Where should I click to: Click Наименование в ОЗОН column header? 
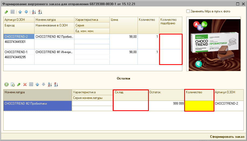pyautogui.click(x=54, y=28)
